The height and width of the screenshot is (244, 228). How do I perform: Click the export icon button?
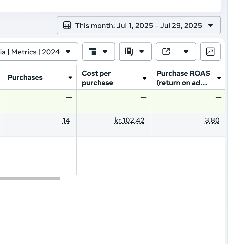[x=166, y=52]
